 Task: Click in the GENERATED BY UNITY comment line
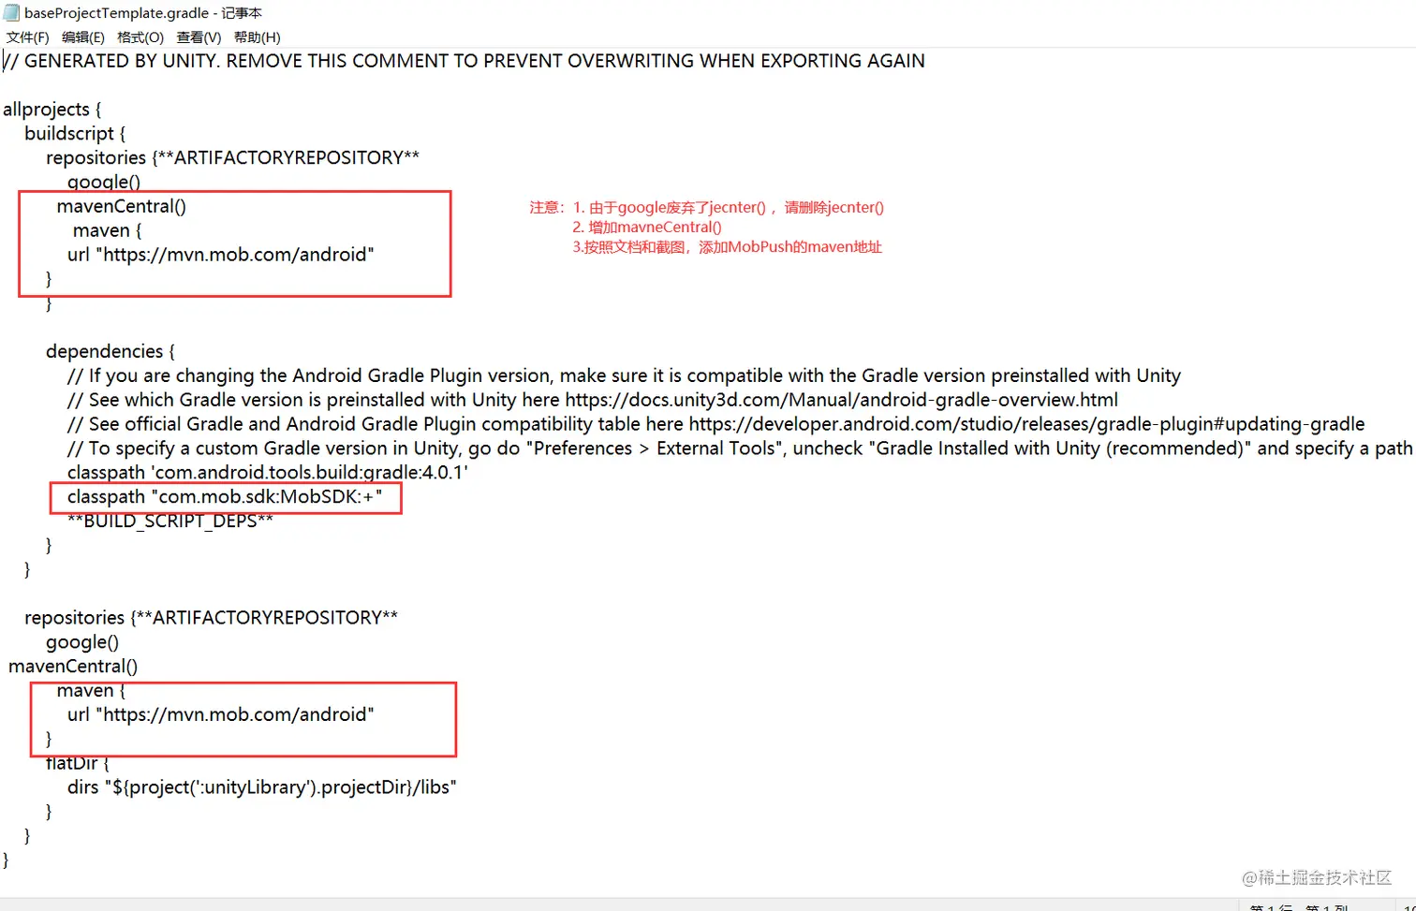(x=465, y=61)
